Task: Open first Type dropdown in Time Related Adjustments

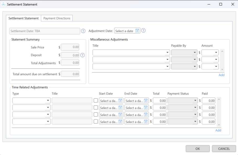Action: pyautogui.click(x=48, y=101)
